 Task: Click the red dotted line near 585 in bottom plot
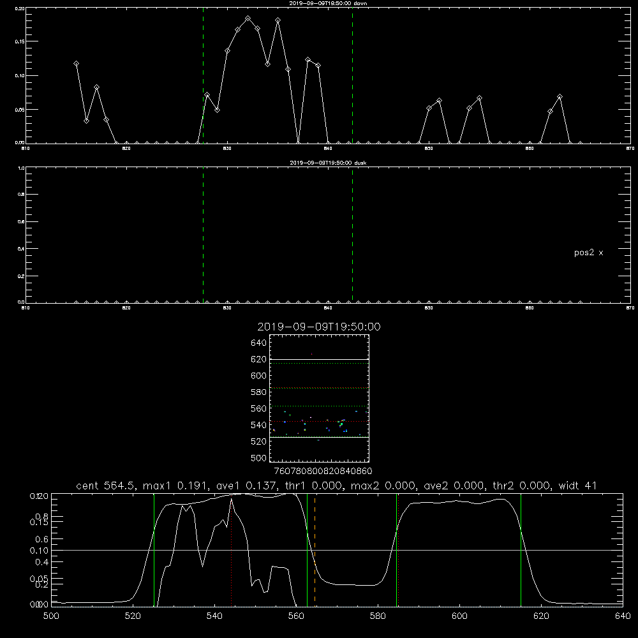(398, 550)
